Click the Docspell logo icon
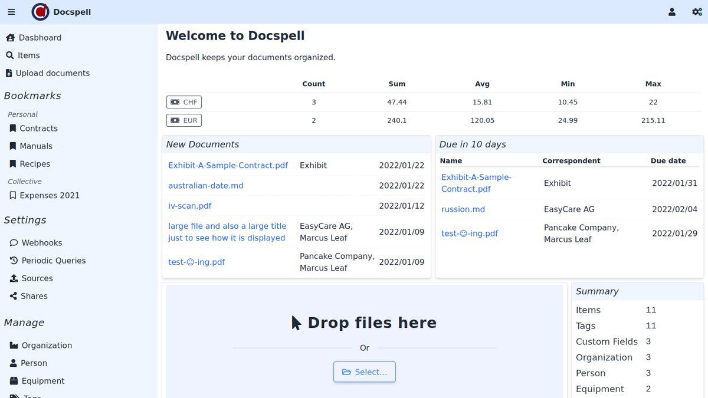This screenshot has height=398, width=708. click(x=40, y=12)
